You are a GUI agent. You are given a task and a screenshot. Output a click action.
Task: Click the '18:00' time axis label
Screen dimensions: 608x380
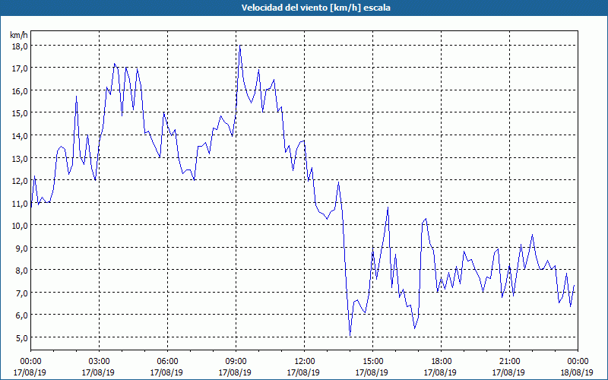coord(442,362)
